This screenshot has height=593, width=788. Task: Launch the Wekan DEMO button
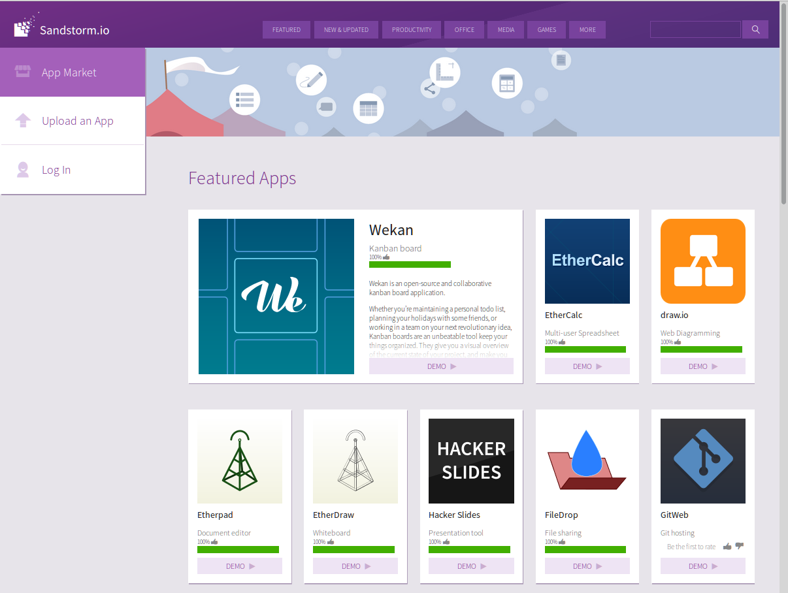coord(441,366)
